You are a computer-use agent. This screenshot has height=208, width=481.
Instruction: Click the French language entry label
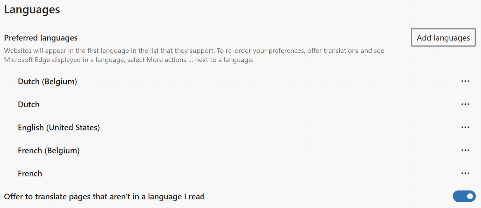click(x=30, y=173)
